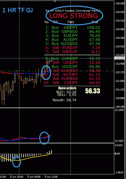Viewport: 126px width, 179px height.
Task: Select the 130.290 price axis label
Action: [120, 107]
